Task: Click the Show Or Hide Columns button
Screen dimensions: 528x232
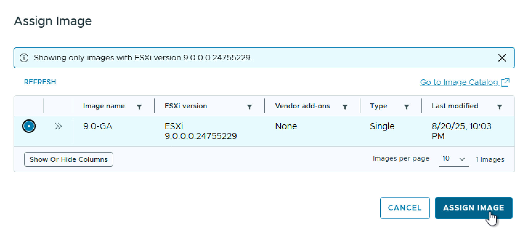Action: point(69,159)
